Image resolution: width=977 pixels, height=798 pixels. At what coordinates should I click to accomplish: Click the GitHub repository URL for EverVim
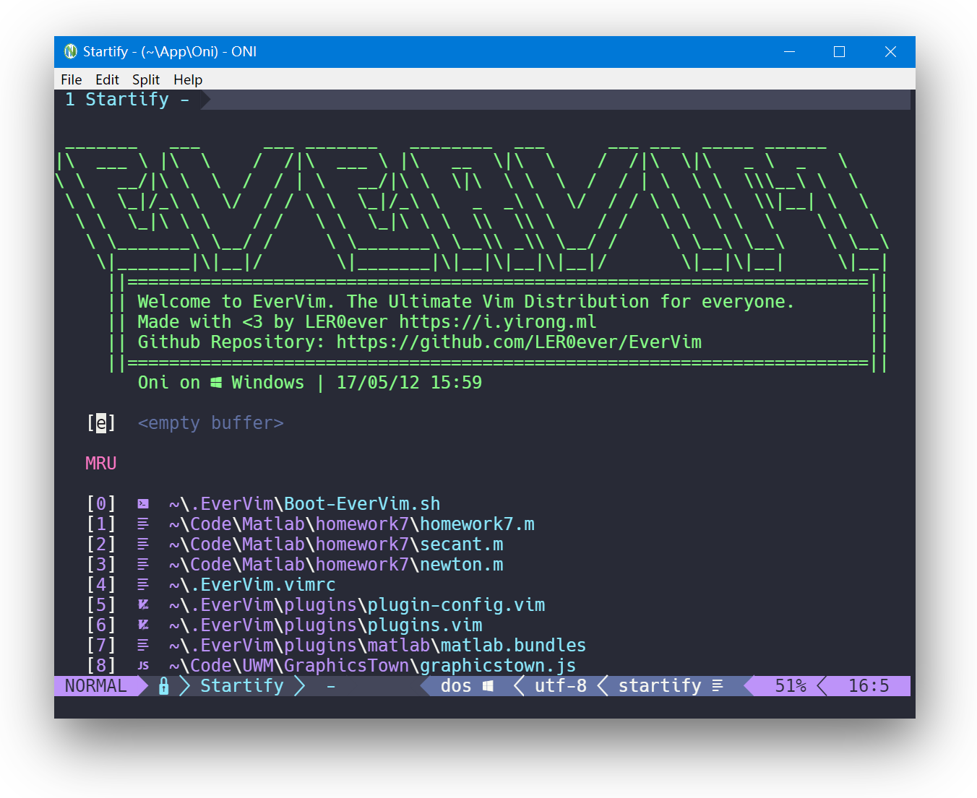519,342
